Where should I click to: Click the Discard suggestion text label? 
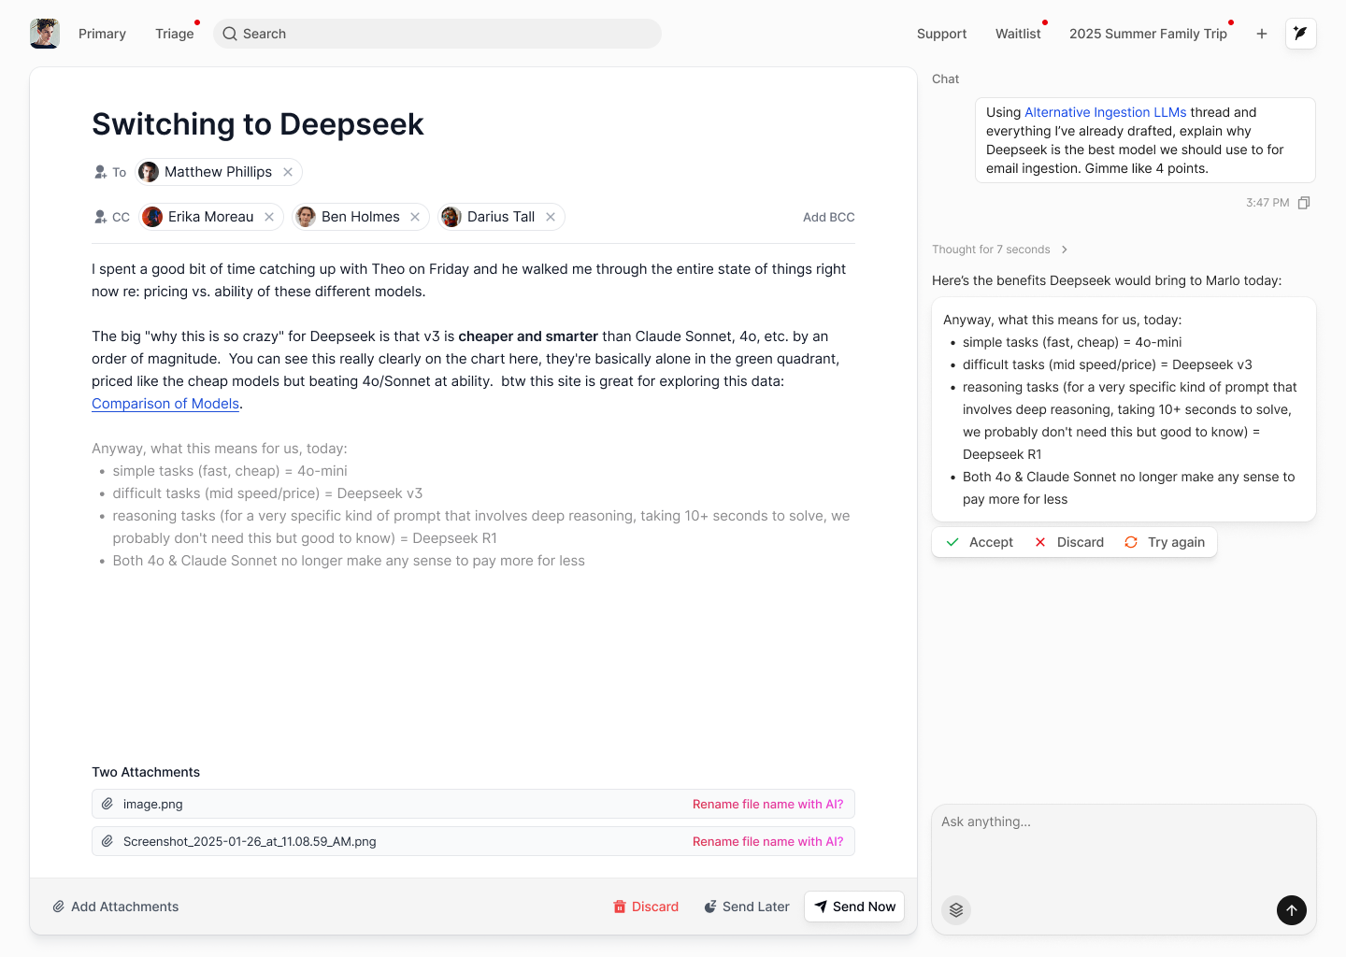coord(1081,542)
